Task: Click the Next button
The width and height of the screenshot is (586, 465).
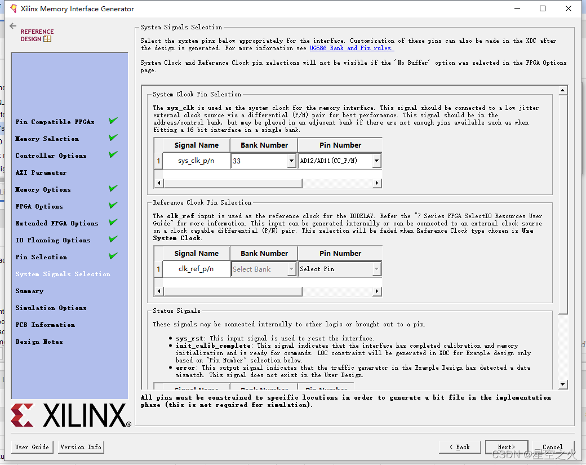Action: click(x=507, y=447)
